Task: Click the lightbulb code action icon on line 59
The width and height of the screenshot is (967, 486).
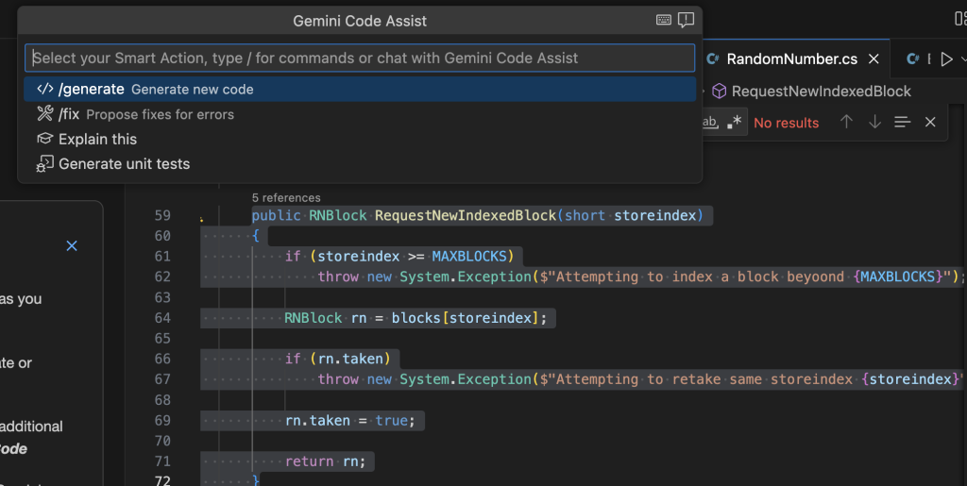Action: coord(202,218)
